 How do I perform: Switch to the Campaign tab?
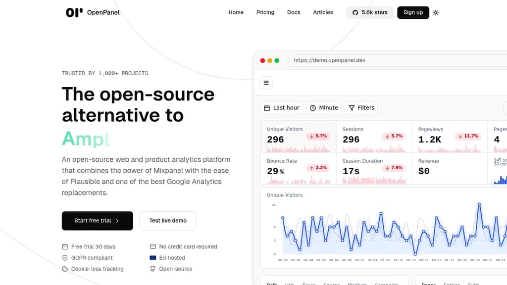387,284
